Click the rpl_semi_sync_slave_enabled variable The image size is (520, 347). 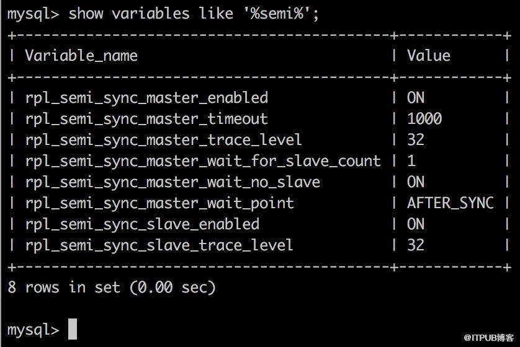click(x=142, y=225)
